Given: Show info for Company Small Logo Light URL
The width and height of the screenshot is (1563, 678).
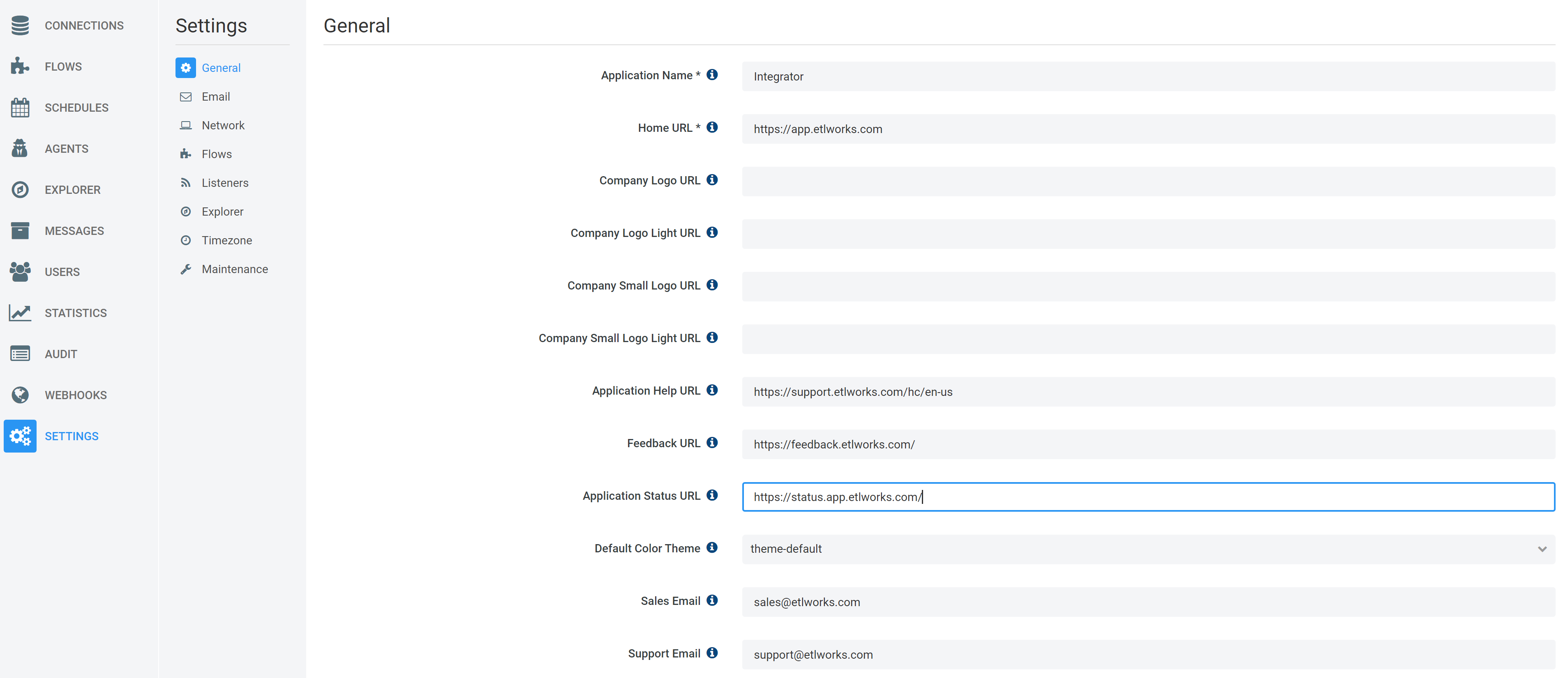Looking at the screenshot, I should [x=712, y=338].
